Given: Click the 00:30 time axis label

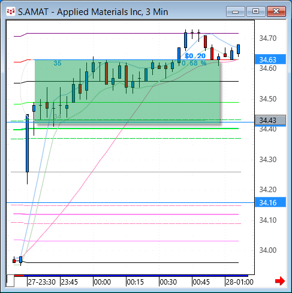Looking at the screenshot, I should point(168,282).
